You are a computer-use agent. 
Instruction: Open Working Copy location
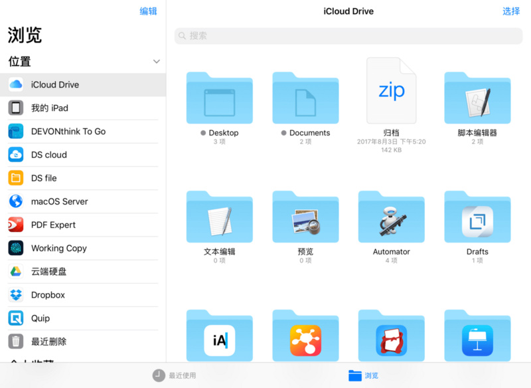click(x=58, y=248)
